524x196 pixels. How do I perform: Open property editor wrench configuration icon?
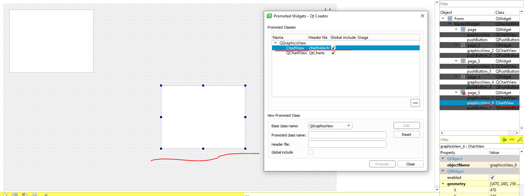tap(520, 139)
